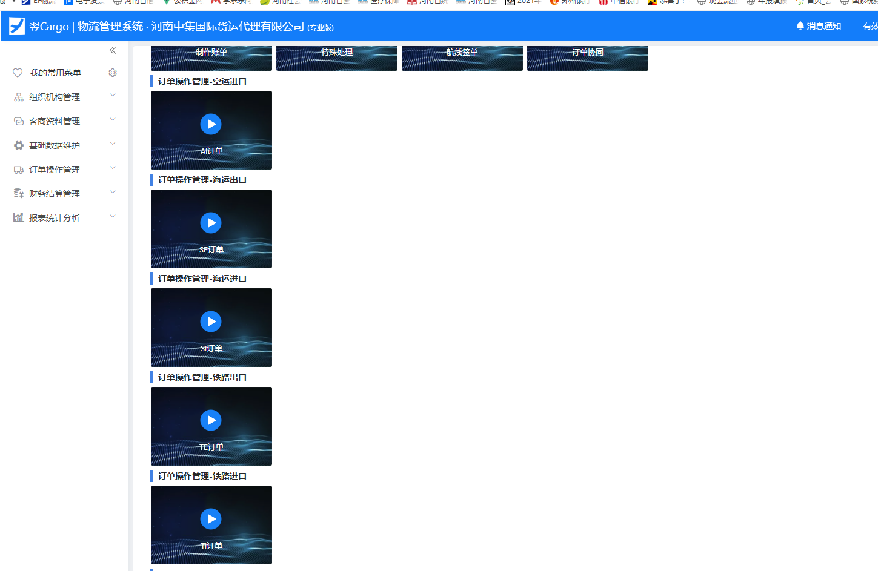Click section heading 订单操作管理-海运出口
The height and width of the screenshot is (571, 878).
tap(202, 180)
